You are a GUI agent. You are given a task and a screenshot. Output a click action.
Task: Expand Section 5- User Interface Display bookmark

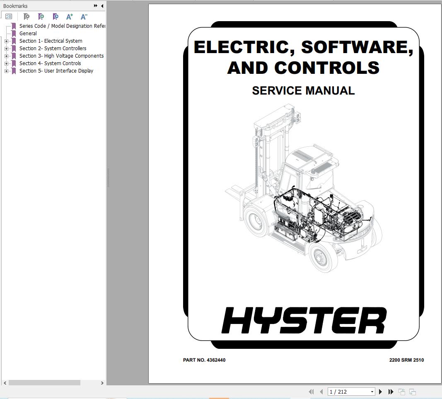pos(7,71)
